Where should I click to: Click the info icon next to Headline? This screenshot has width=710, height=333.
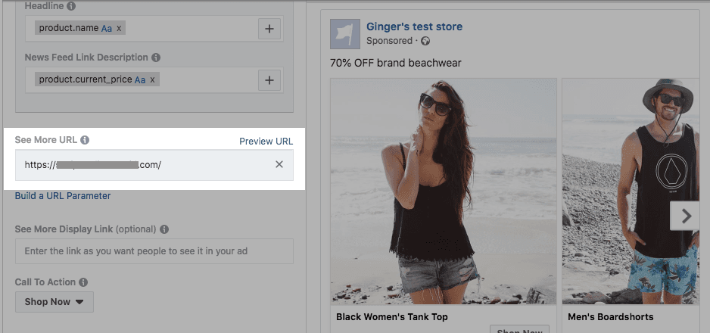click(x=71, y=7)
